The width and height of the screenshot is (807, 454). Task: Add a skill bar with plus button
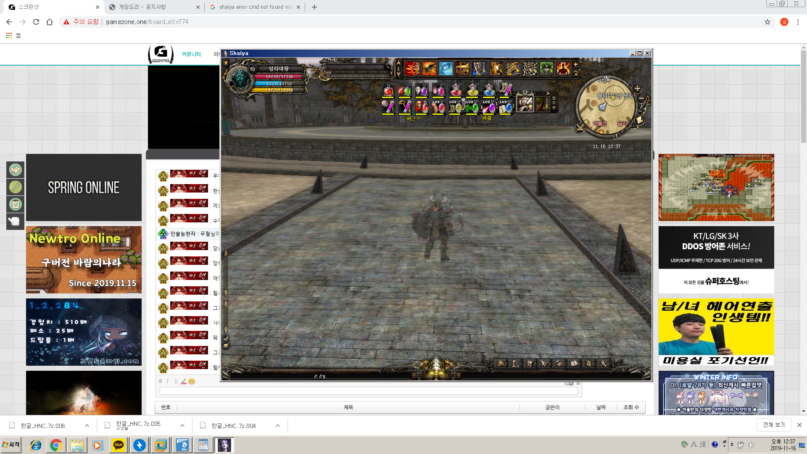point(576,64)
